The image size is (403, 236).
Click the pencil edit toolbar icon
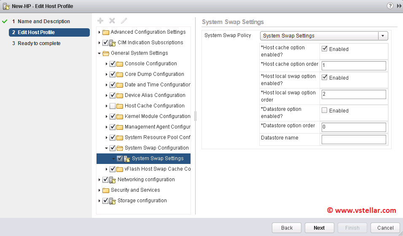124,21
